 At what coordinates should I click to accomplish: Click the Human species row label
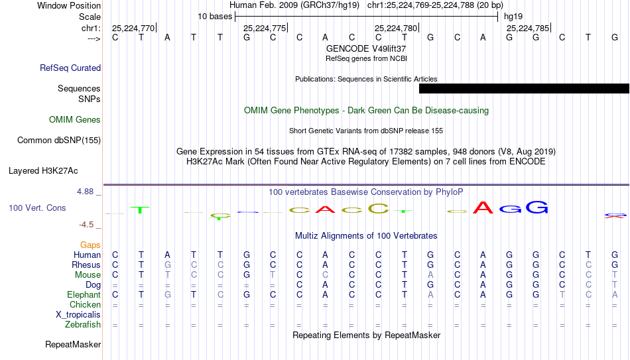(x=87, y=255)
